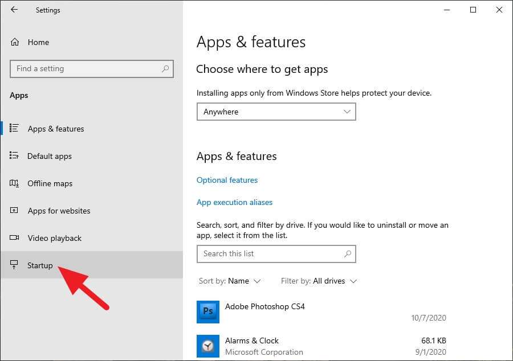Click the Startup sidebar icon
This screenshot has width=513, height=361.
pos(14,265)
